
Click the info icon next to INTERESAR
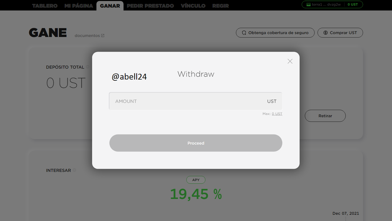pos(74,170)
